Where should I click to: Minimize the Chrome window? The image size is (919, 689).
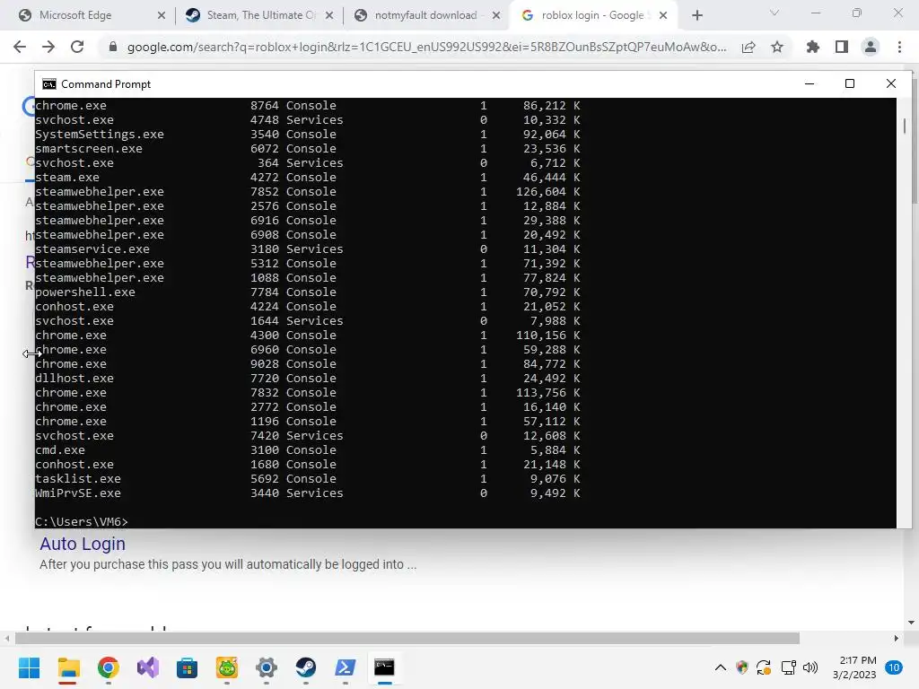coord(815,13)
